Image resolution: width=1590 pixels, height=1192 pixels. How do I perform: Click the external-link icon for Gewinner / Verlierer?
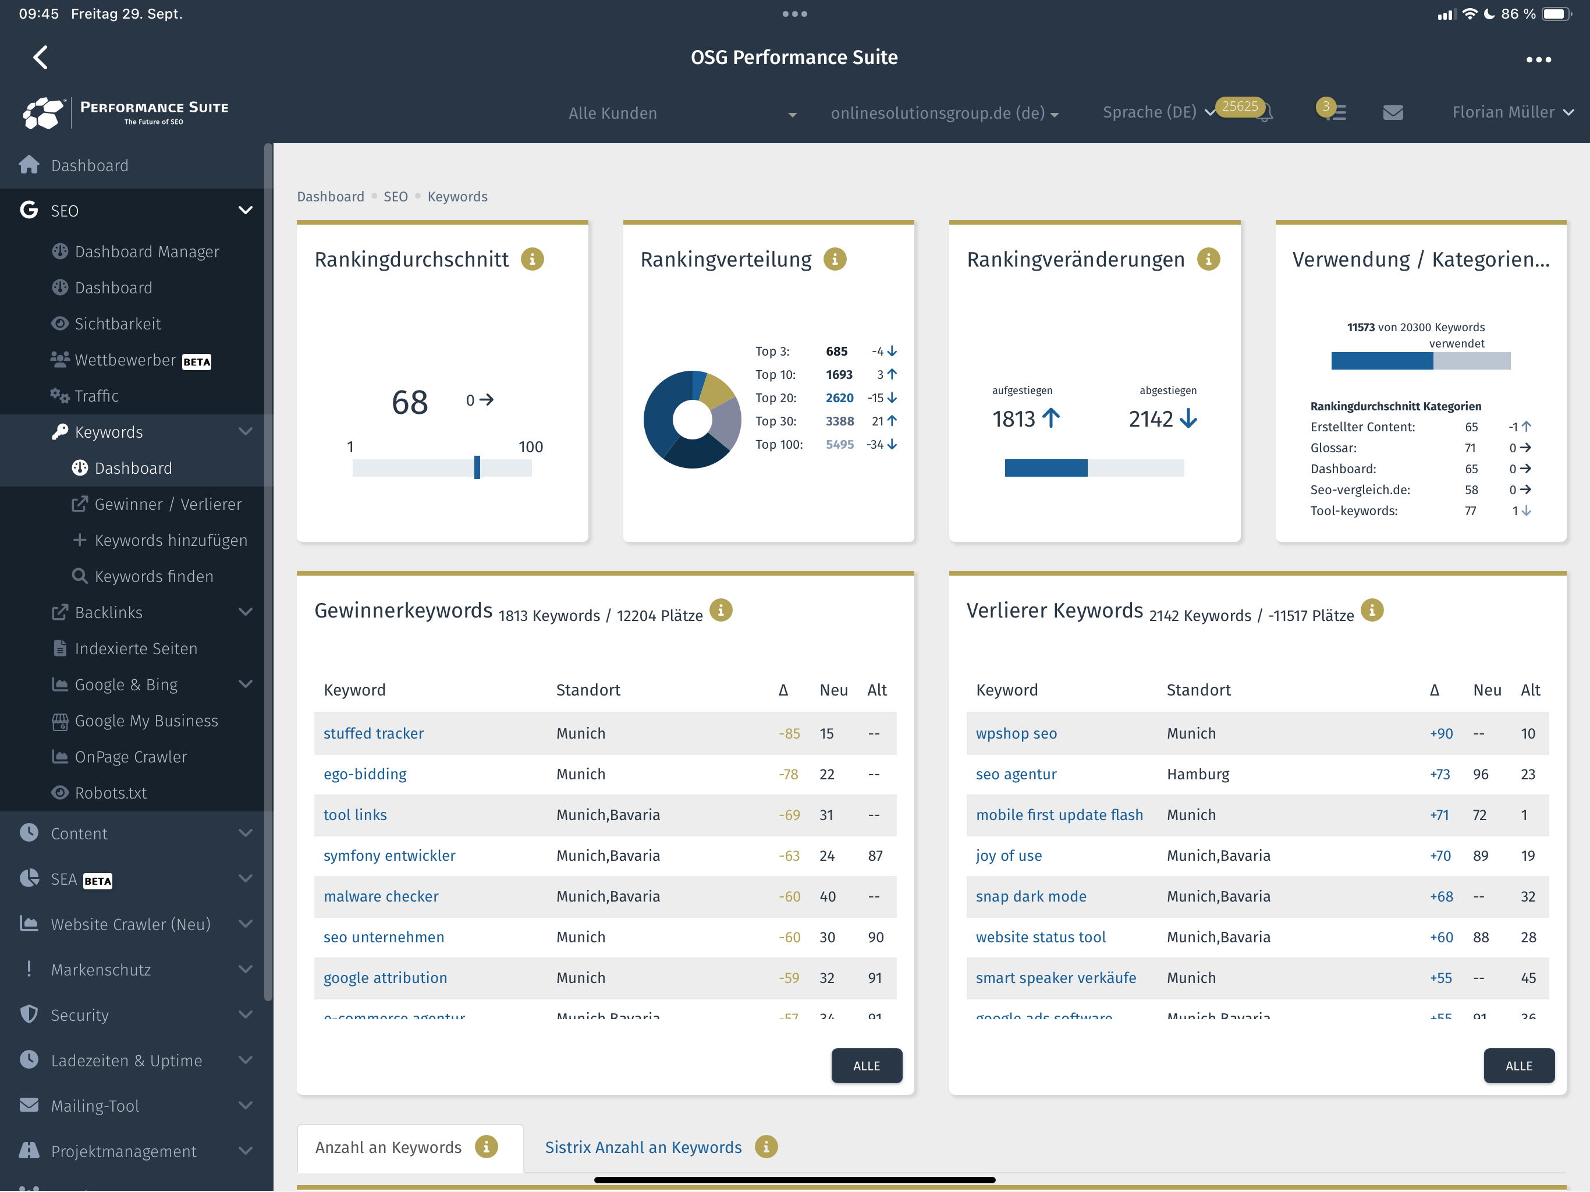click(80, 503)
